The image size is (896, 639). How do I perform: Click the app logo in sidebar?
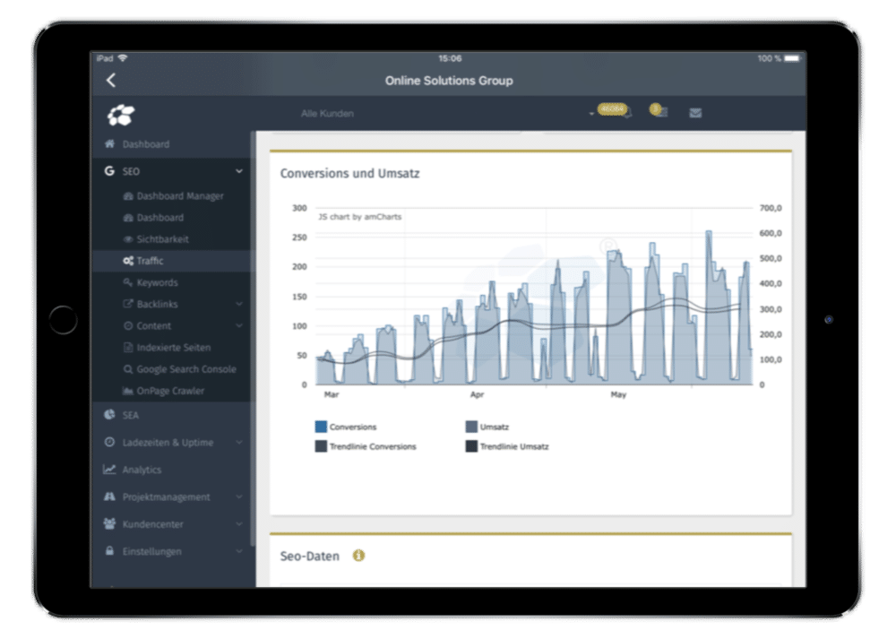point(121,115)
